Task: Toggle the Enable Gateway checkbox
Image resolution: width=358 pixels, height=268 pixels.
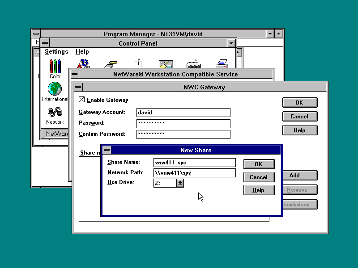Action: [81, 100]
